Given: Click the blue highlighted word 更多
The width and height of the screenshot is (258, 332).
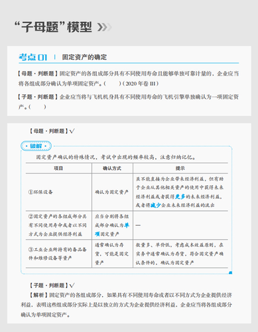Looking at the screenshot, I should point(180,197).
